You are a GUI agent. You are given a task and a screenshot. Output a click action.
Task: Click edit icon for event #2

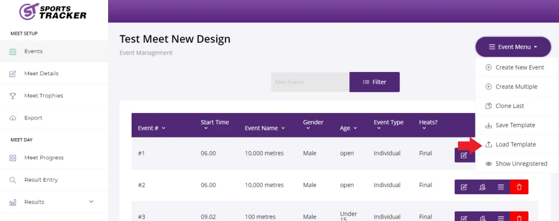(x=464, y=187)
